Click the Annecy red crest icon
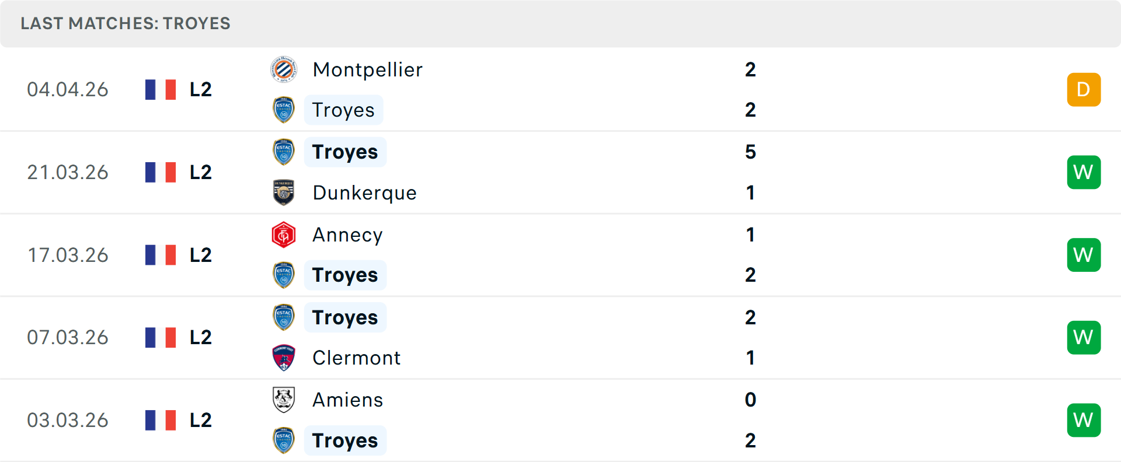The image size is (1121, 462). [284, 235]
